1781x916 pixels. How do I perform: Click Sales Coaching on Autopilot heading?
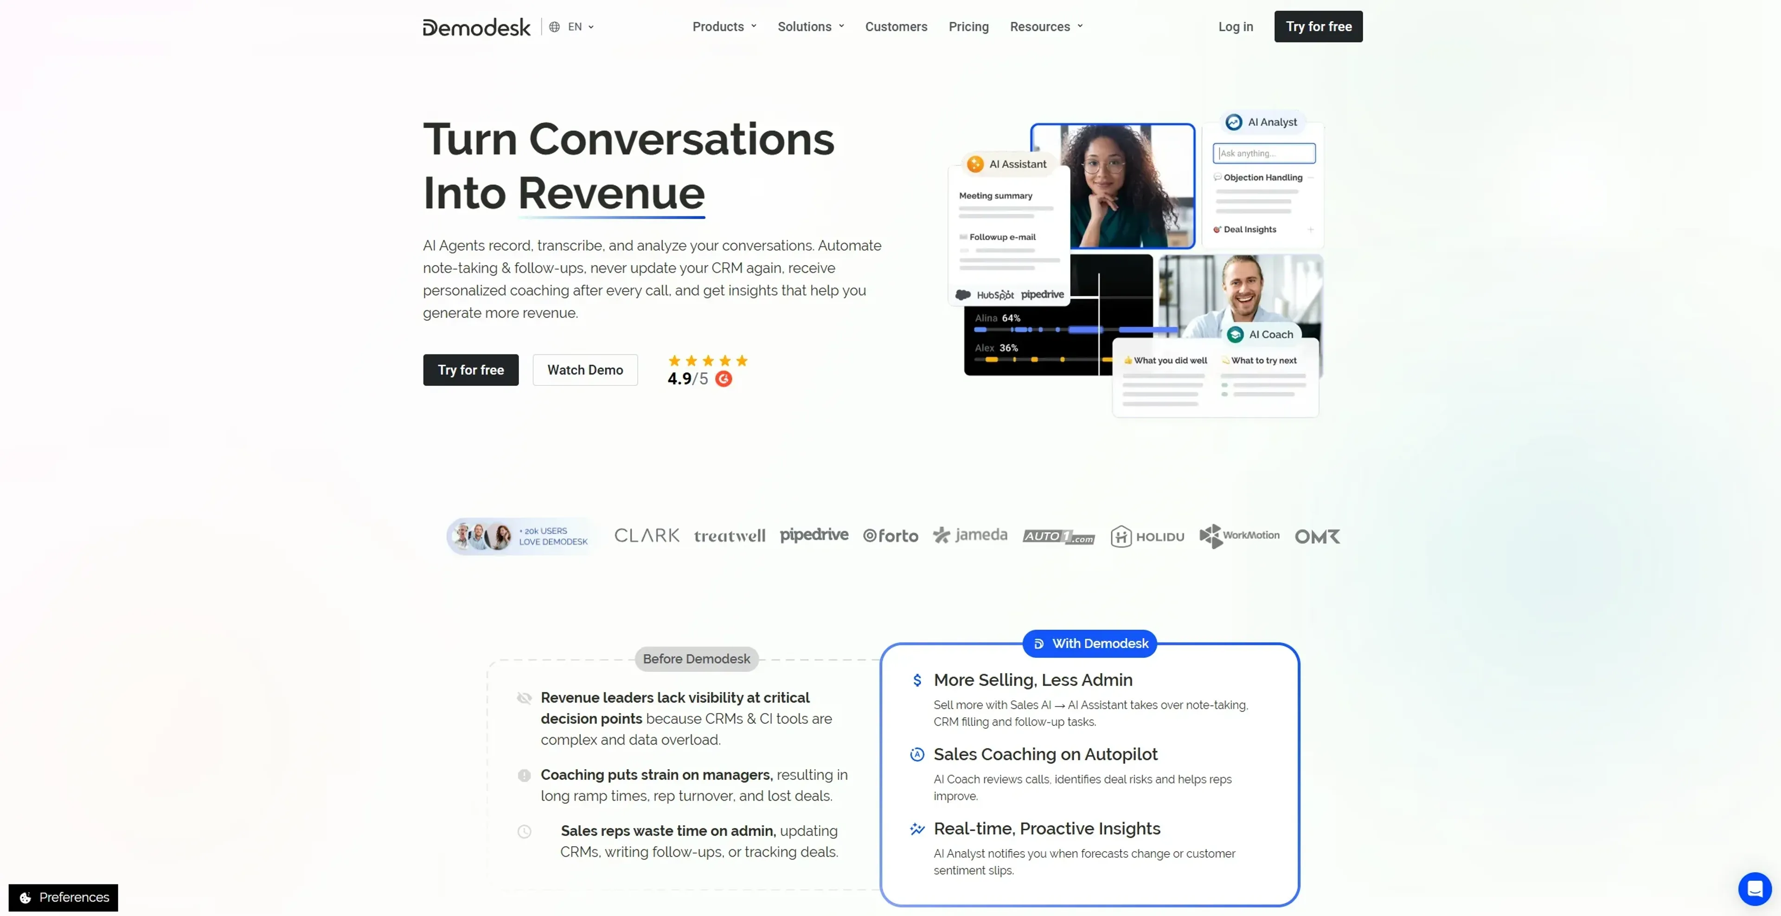(1045, 754)
